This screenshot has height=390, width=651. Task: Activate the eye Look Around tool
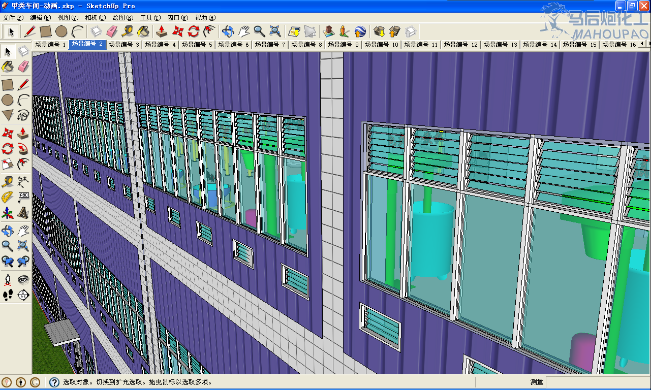pos(23,279)
